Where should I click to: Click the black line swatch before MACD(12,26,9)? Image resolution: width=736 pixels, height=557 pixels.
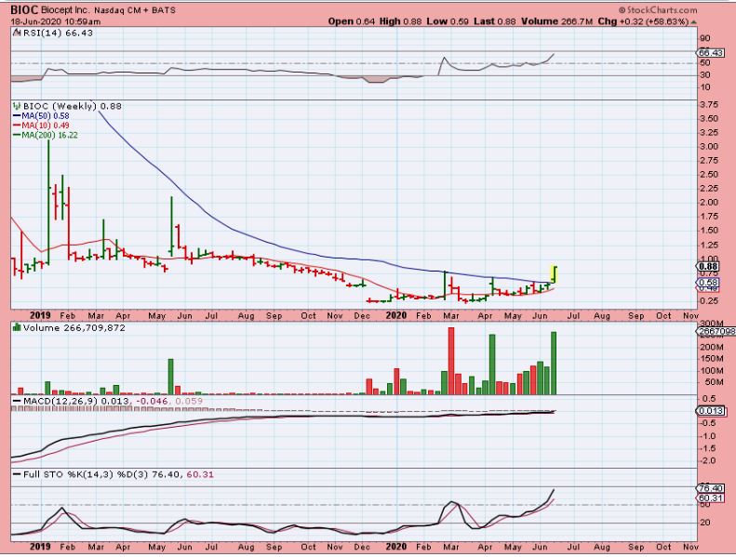point(17,401)
